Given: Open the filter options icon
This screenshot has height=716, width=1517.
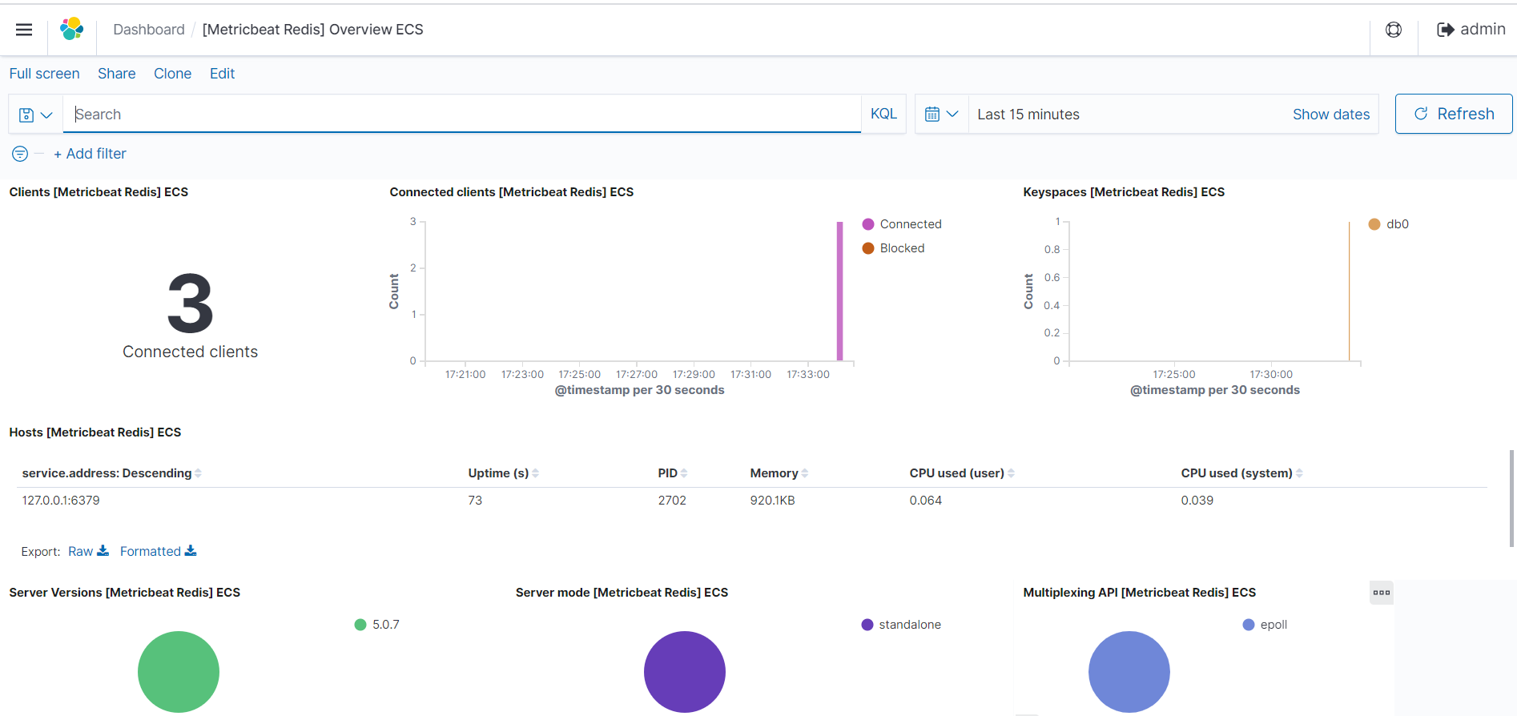Looking at the screenshot, I should coord(20,154).
